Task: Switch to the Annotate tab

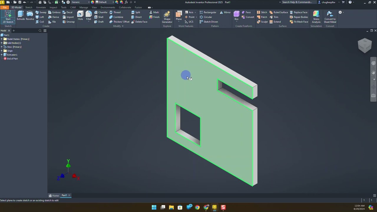Action: 41,7
